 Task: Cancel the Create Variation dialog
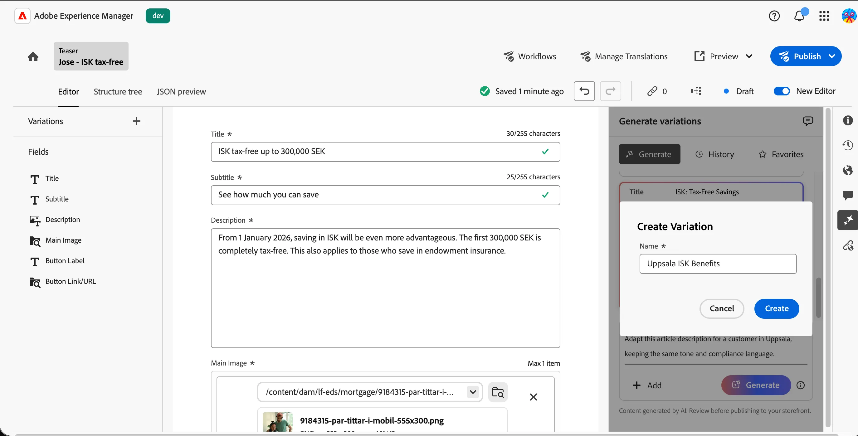click(721, 308)
